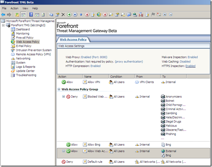Image resolution: width=212 pixels, height=167 pixels.
Task: Collapse the Blocked Web Deny rule destinations
Action: click(x=63, y=97)
